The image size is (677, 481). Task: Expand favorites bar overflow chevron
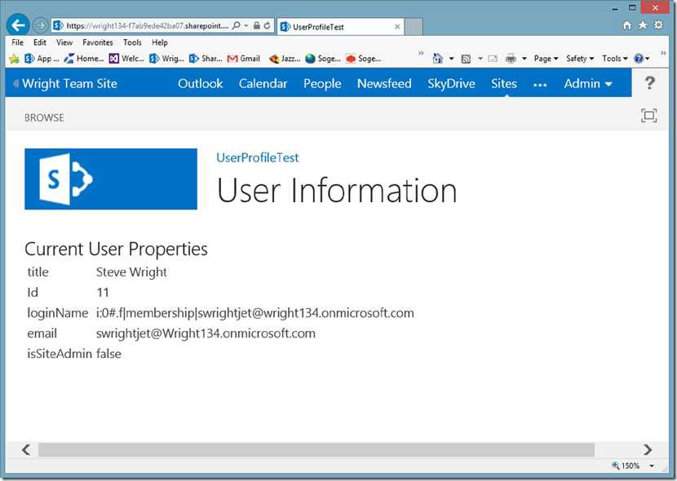tap(421, 53)
